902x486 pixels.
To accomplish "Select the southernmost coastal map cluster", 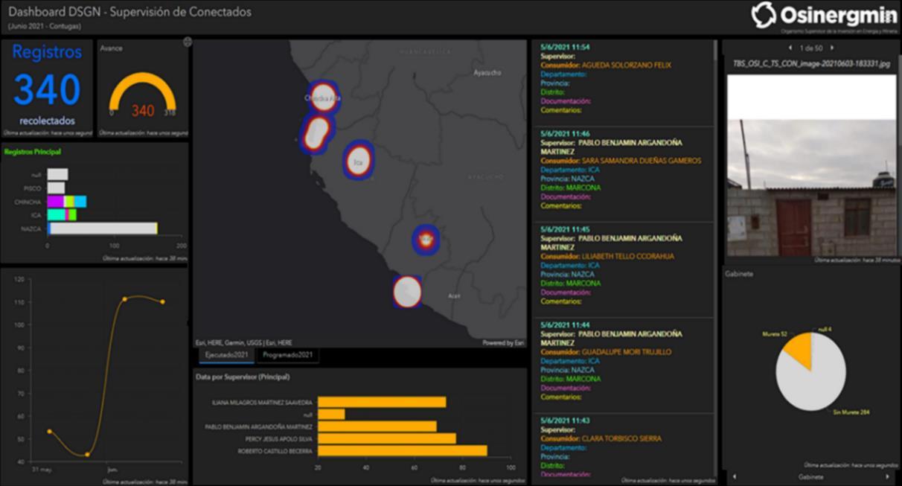I will tap(407, 291).
